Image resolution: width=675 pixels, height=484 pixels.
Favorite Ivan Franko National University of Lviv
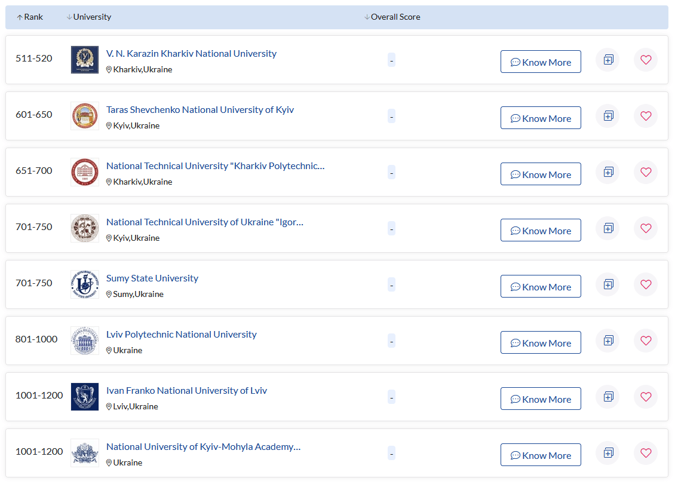(646, 397)
